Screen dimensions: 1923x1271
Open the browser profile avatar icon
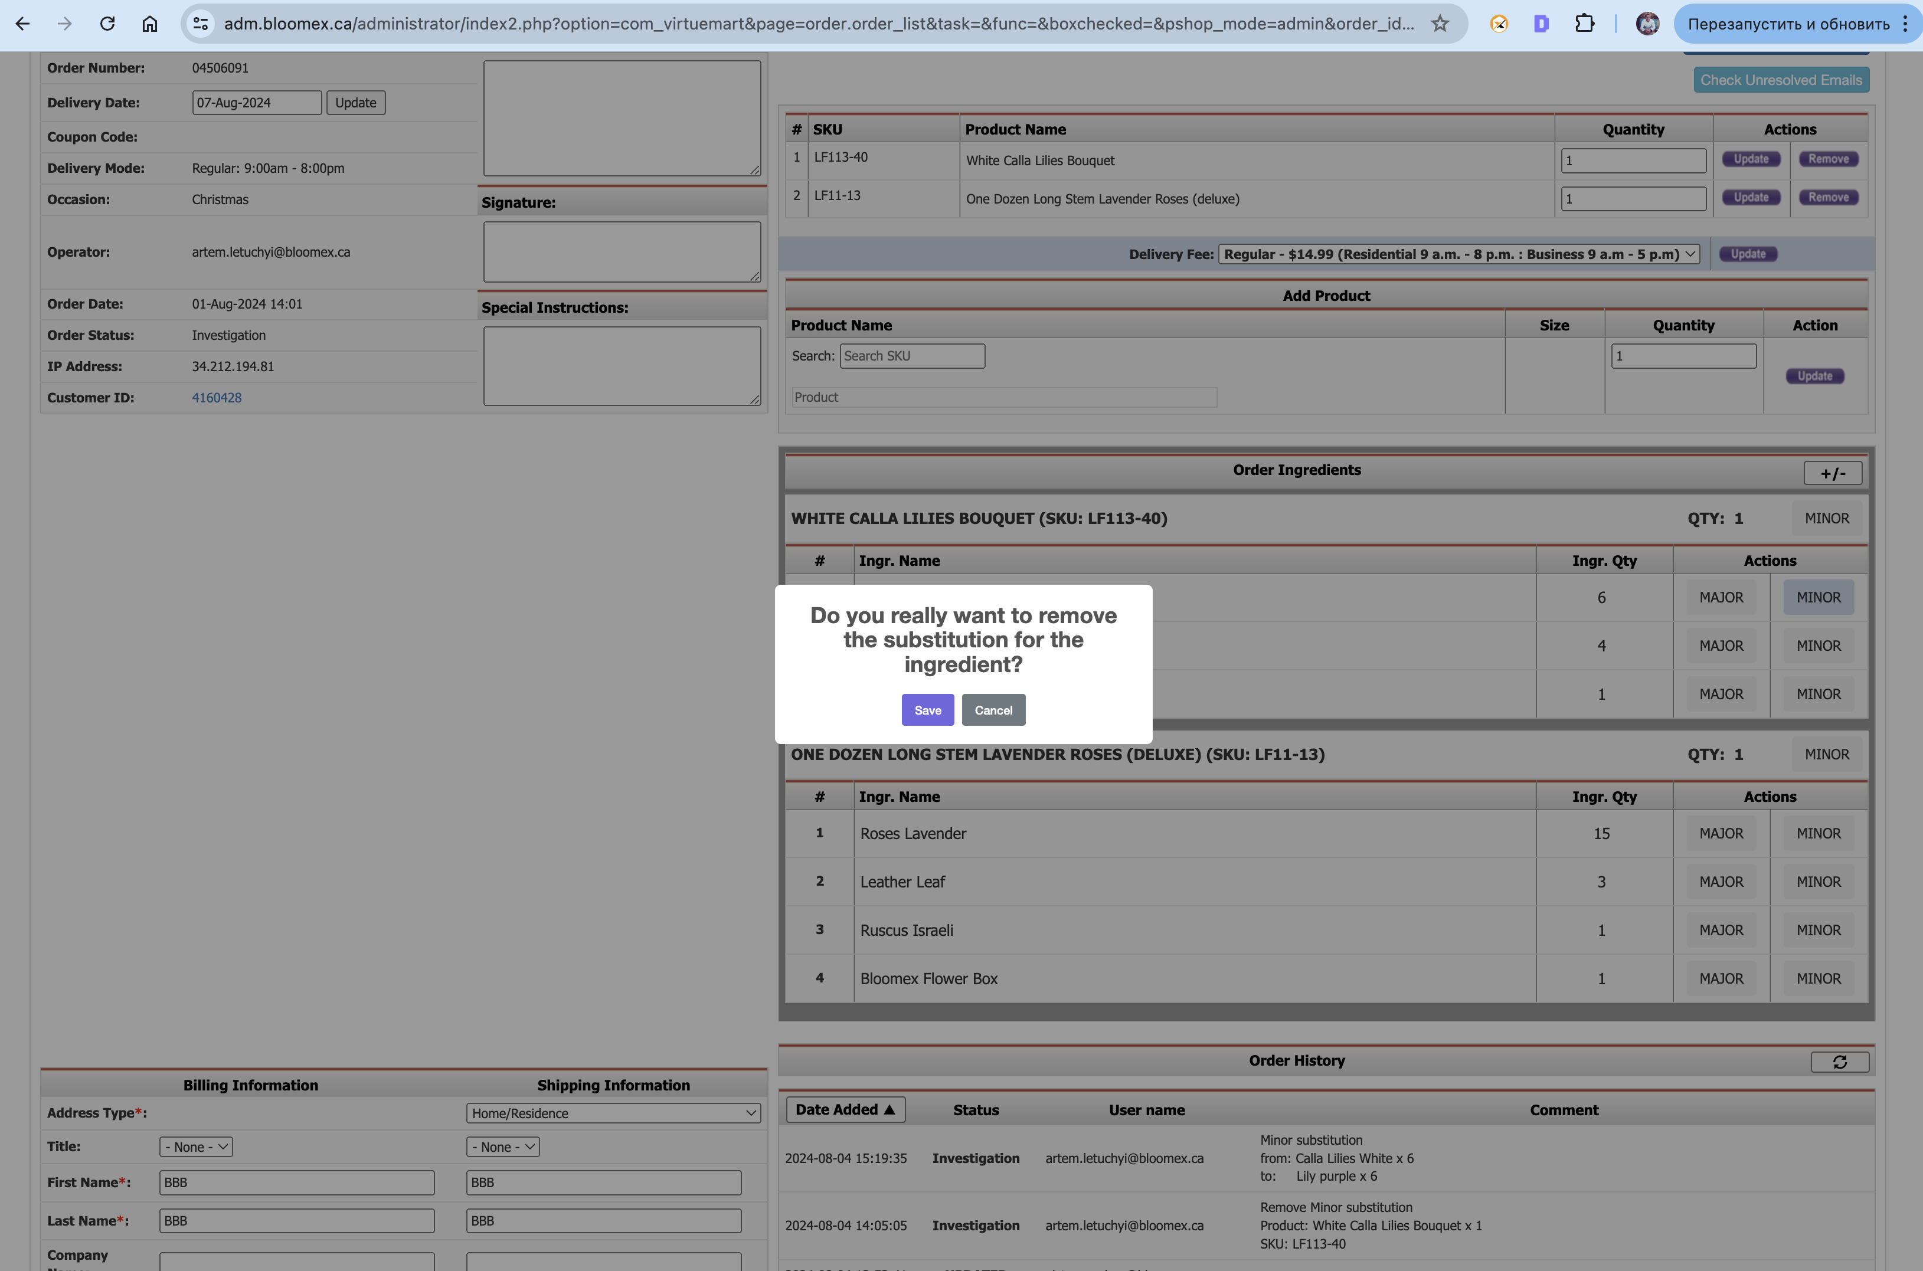point(1647,24)
